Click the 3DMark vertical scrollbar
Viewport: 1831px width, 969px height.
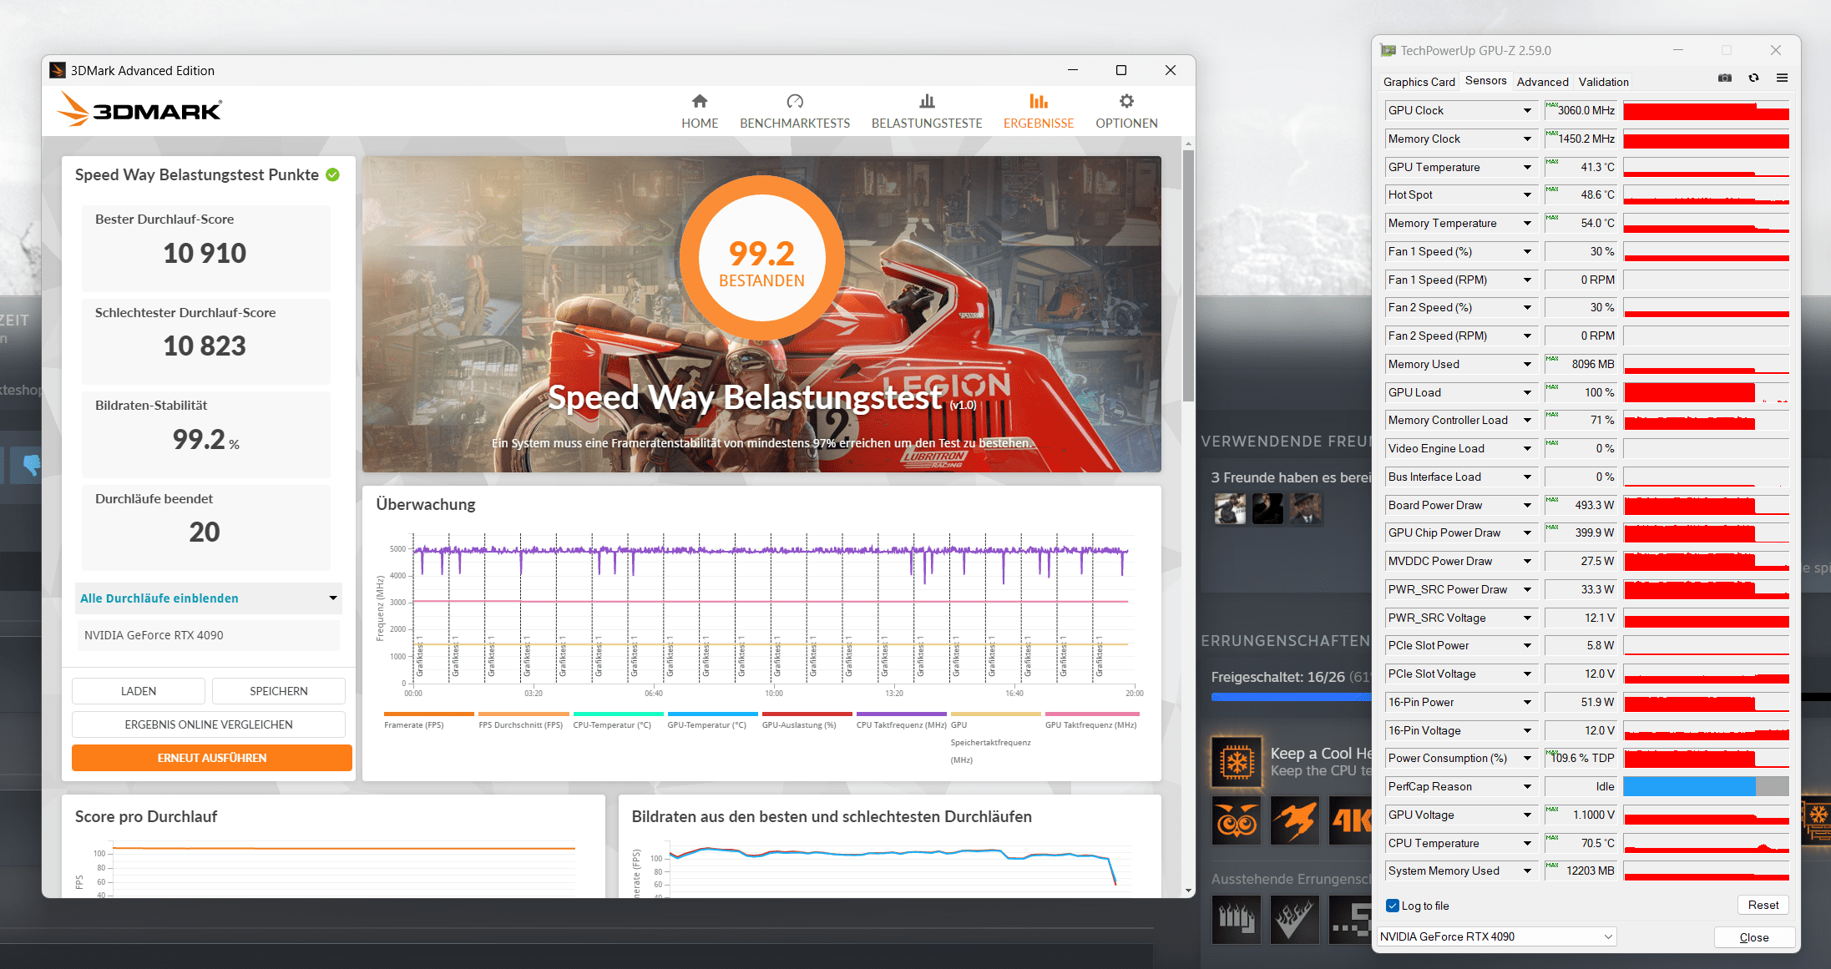point(1188,275)
